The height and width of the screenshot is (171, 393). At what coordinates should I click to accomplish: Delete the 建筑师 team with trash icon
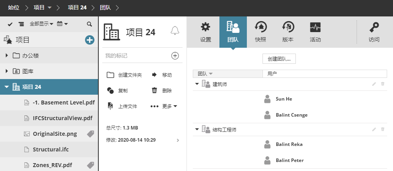click(382, 84)
